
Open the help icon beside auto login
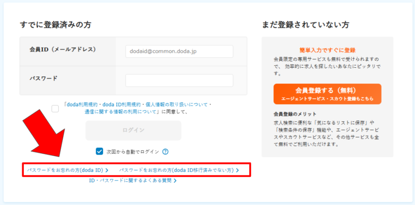165,152
